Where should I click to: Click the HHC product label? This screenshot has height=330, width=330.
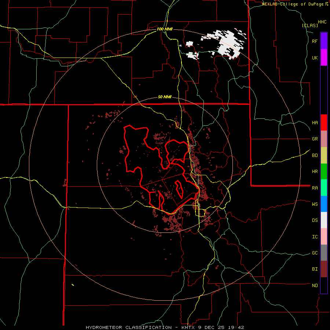(322, 22)
